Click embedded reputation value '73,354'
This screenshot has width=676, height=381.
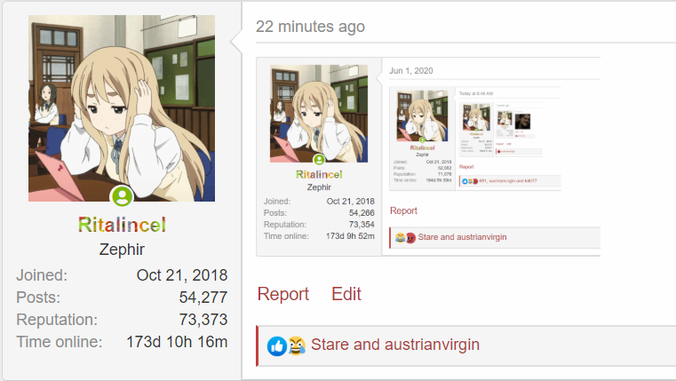[362, 225]
